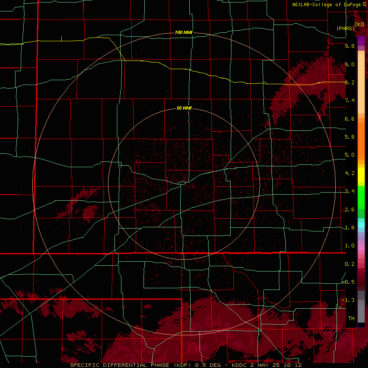The image size is (368, 368).
Task: Click the 1.0 value on the color scale
Action: 350,246
